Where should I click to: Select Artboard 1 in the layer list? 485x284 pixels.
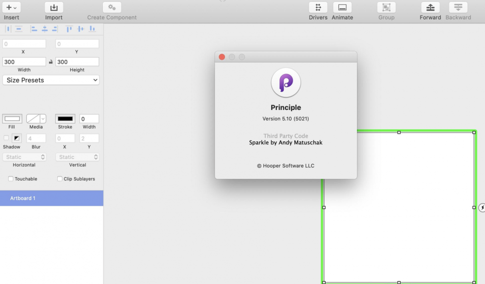[52, 198]
